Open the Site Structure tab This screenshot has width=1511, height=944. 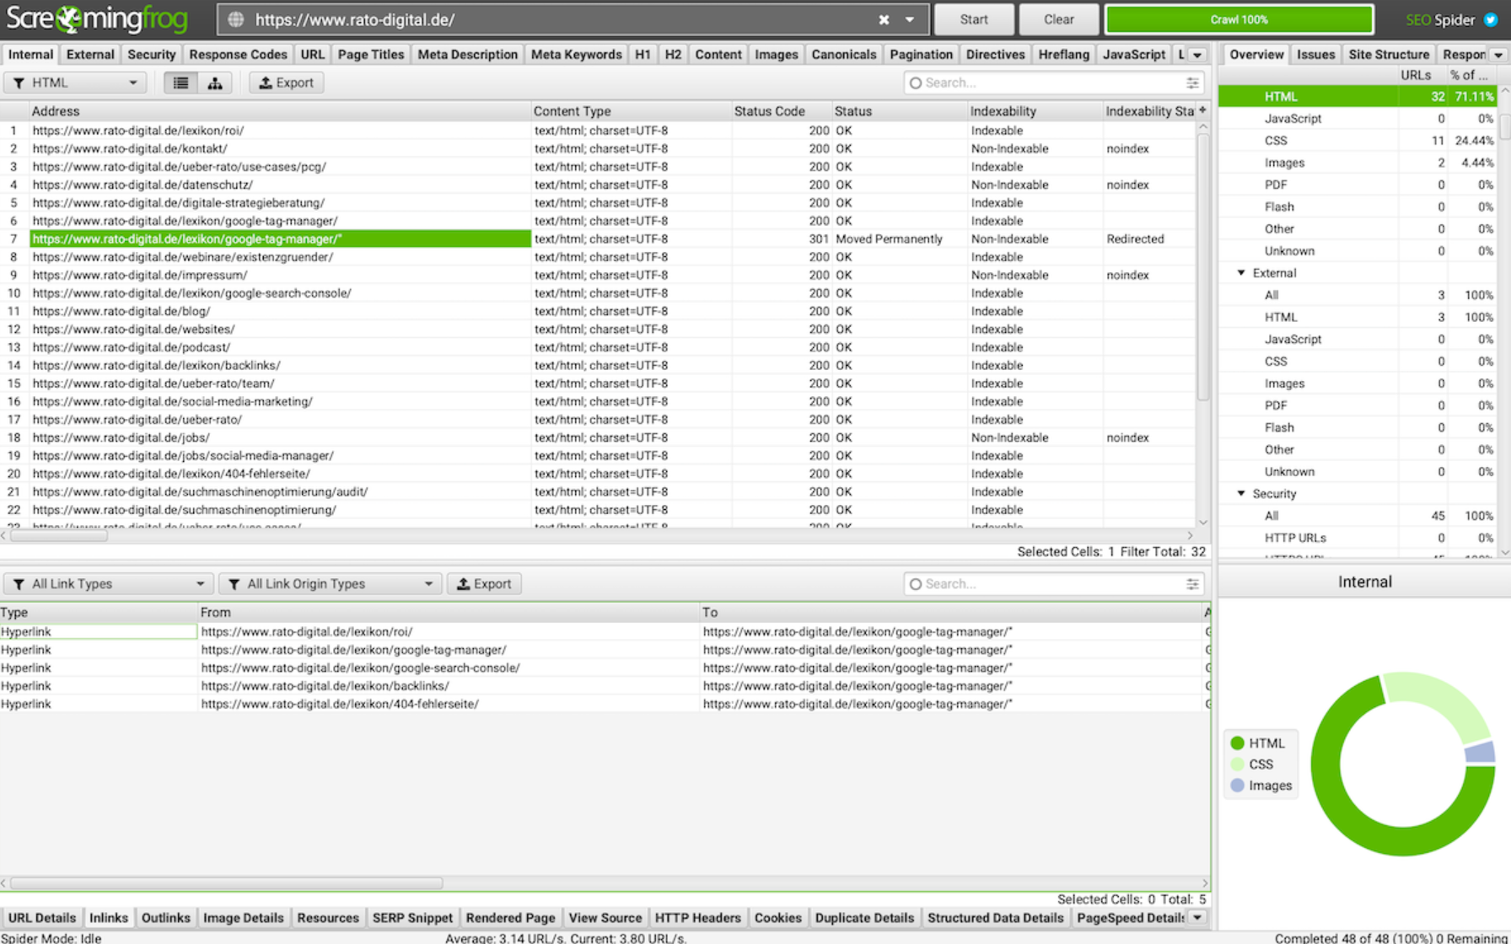coord(1389,54)
